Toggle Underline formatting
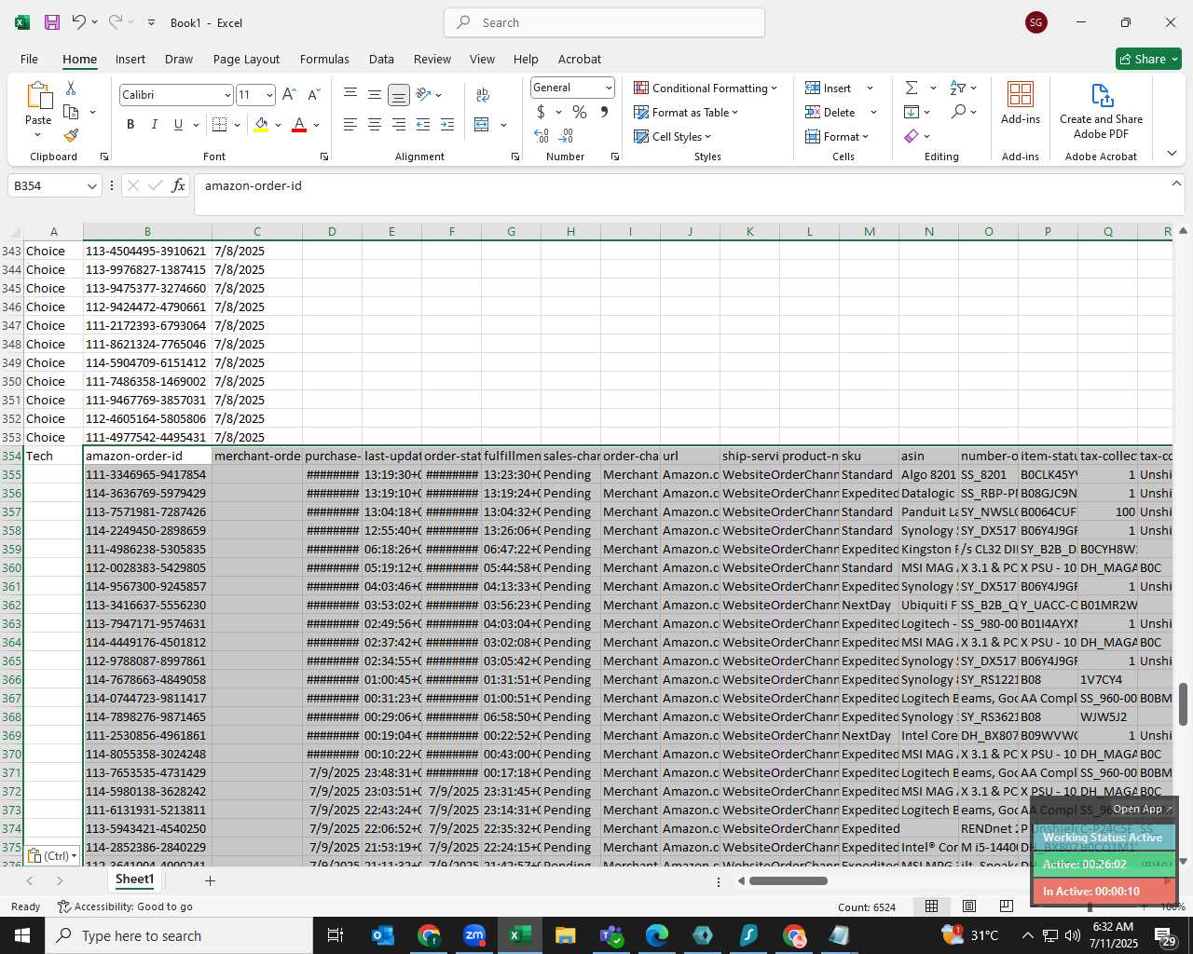Screen dimensions: 1193x954 point(178,124)
